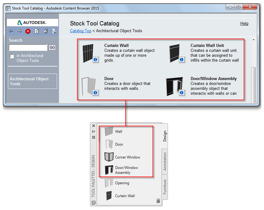
Task: Maximize the Content Browser window
Action: (x=239, y=7)
